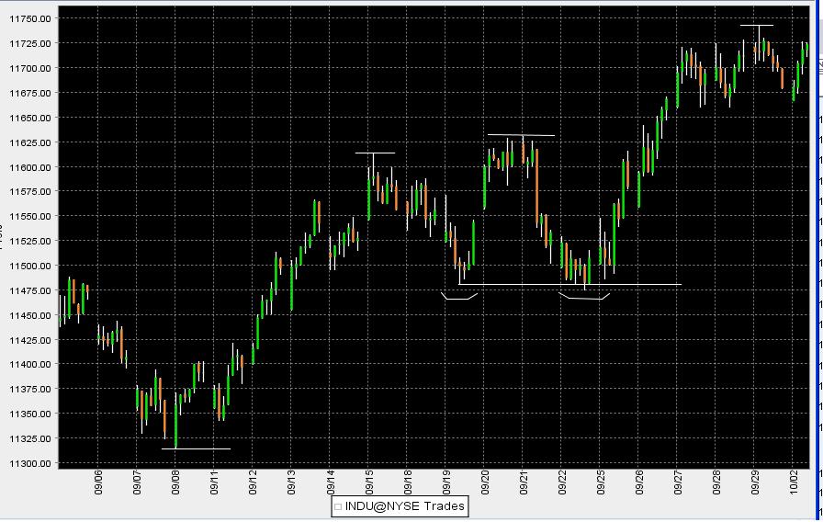This screenshot has width=823, height=522.
Task: Select the 09/20 date axis label
Action: point(485,483)
